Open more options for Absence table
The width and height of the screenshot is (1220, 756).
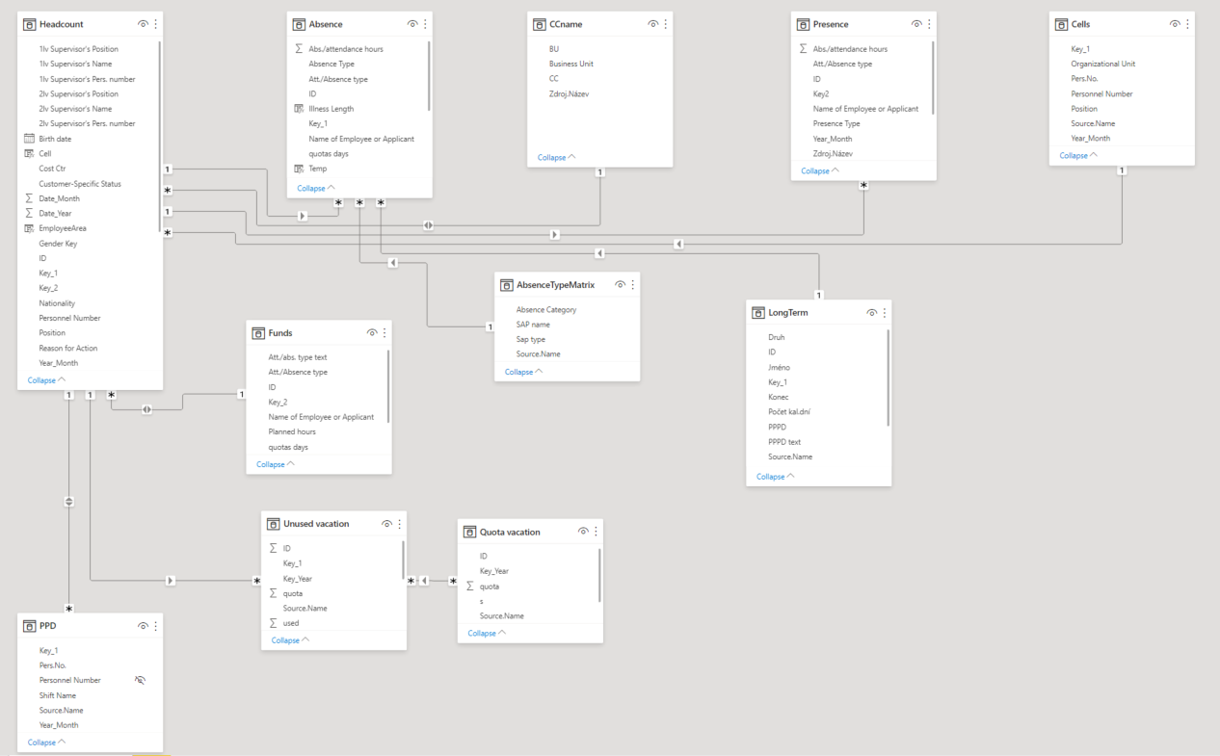click(426, 24)
